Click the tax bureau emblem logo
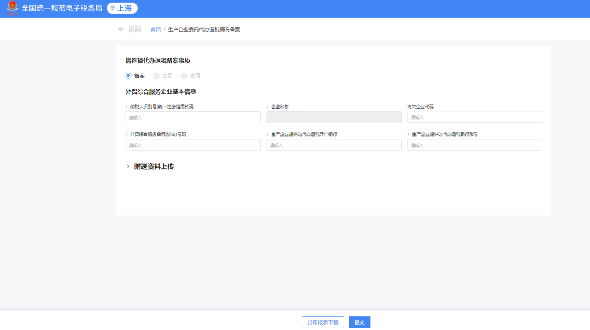 pyautogui.click(x=13, y=9)
